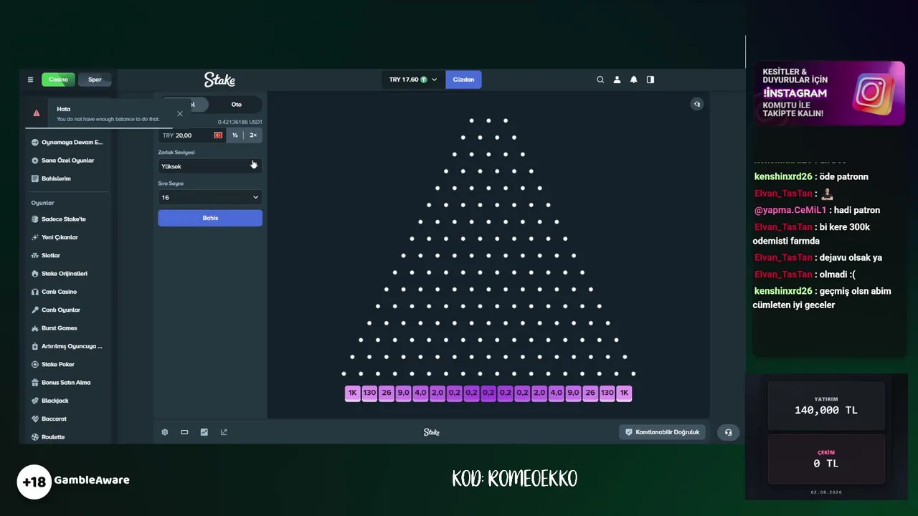Dismiss the Hata error notification
This screenshot has height=516, width=918.
point(180,113)
